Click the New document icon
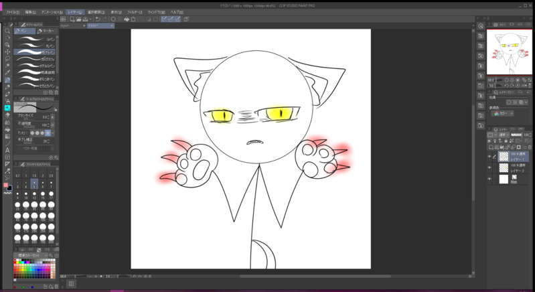Viewport: 535px width, 292px height. [x=72, y=19]
